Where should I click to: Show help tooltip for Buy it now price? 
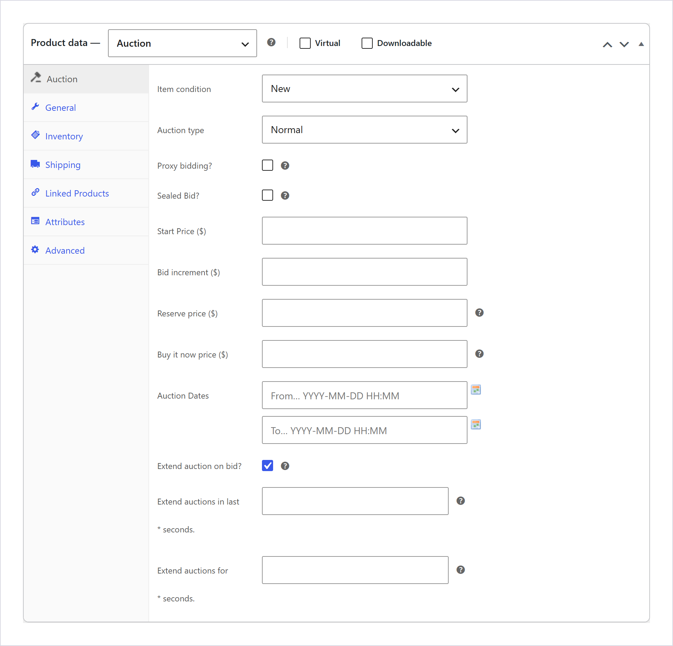pos(479,354)
